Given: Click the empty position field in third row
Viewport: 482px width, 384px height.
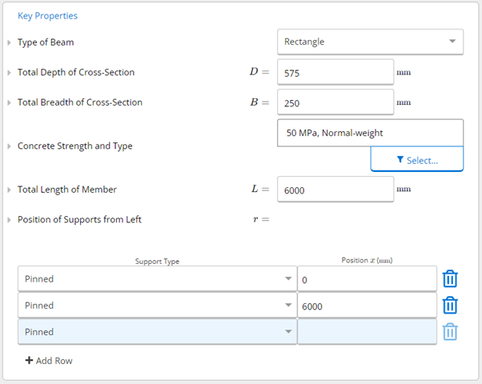Looking at the screenshot, I should (367, 331).
